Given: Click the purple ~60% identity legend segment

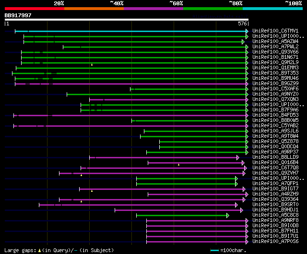Looking at the screenshot, I should coord(153,9).
